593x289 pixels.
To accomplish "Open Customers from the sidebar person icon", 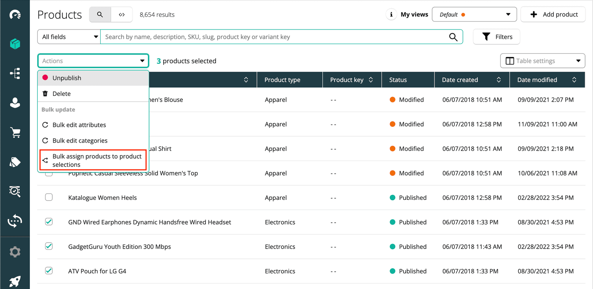I will click(x=15, y=103).
